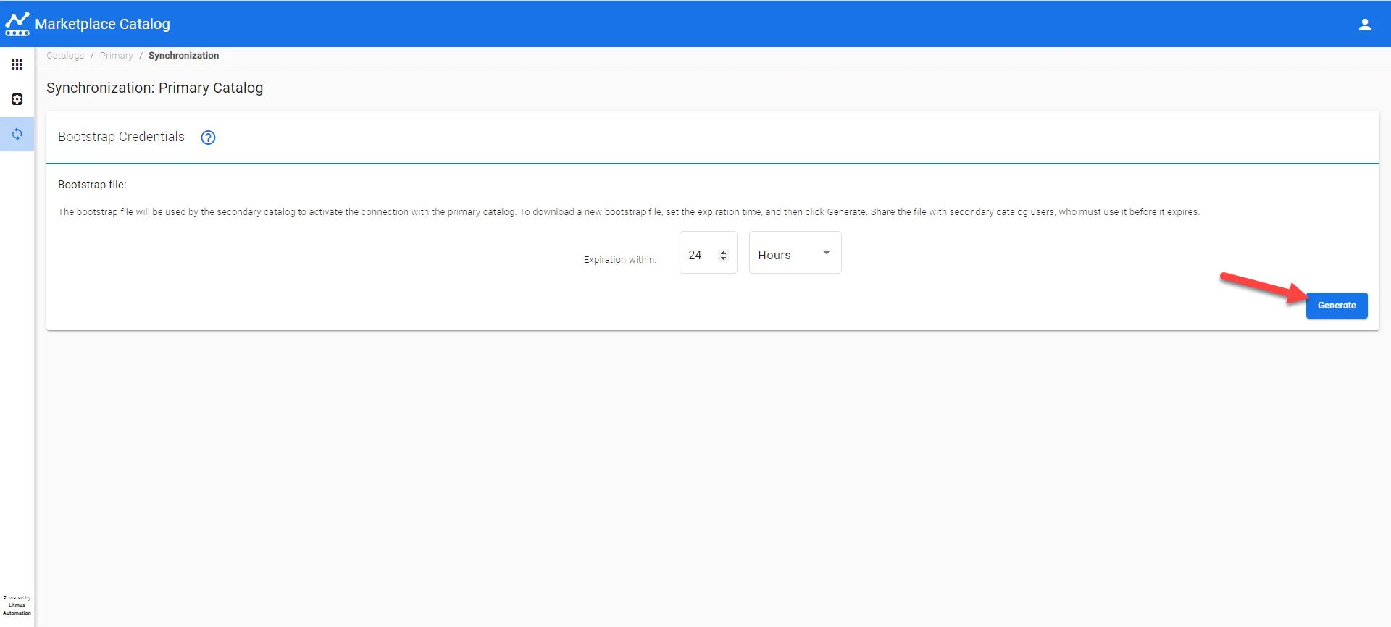Click the 'Expiration within:' label

coord(620,259)
